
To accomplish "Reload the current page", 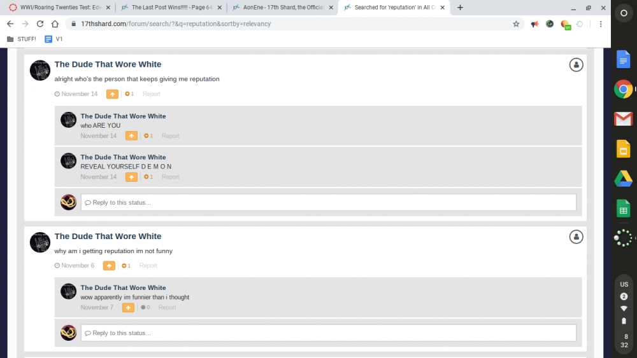I will [x=39, y=24].
